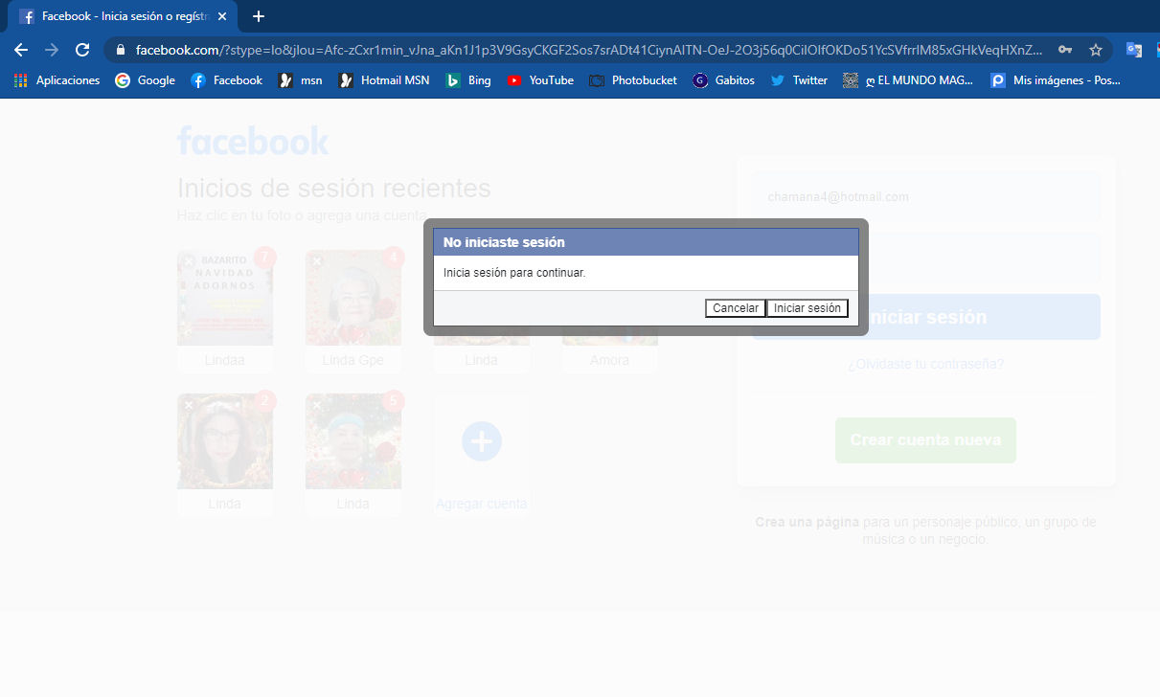Bookmark this page with star icon
This screenshot has height=697, width=1160.
coord(1096,50)
